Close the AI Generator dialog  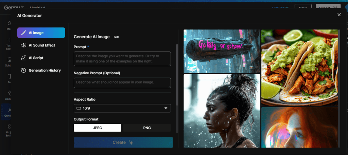338,15
